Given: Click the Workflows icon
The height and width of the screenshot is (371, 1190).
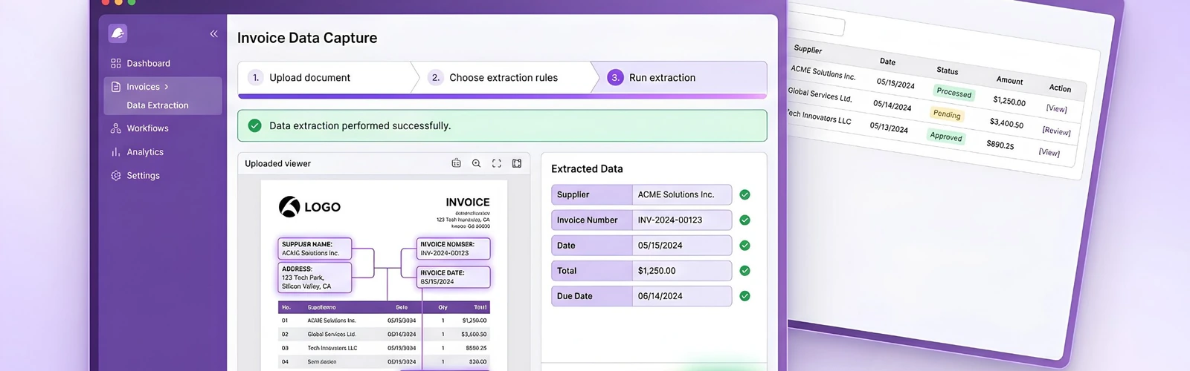Looking at the screenshot, I should pos(116,128).
